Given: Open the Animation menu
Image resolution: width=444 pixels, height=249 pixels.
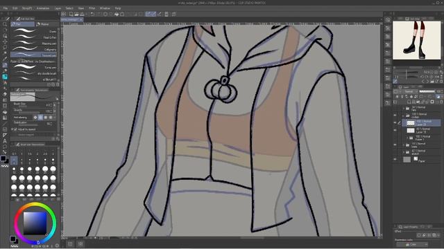Looking at the screenshot, I should pos(43,8).
